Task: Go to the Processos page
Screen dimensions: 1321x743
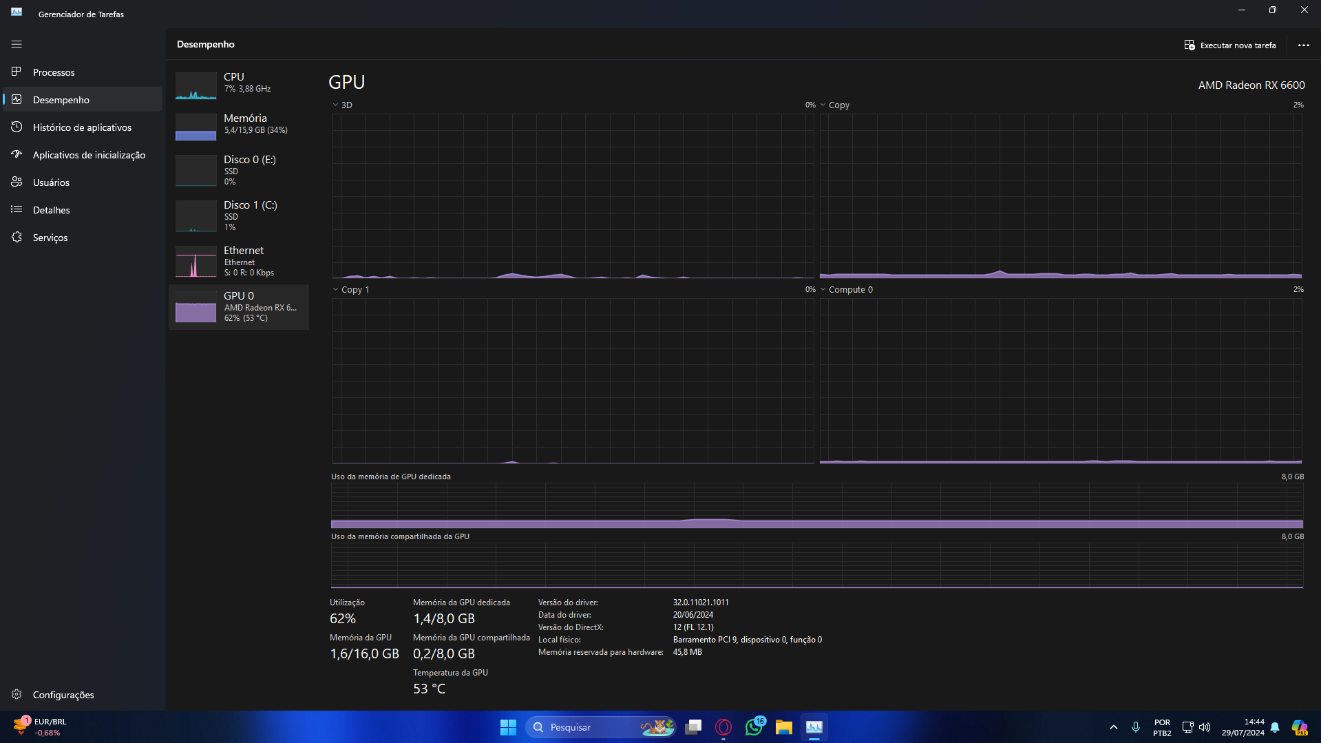Action: (83, 72)
